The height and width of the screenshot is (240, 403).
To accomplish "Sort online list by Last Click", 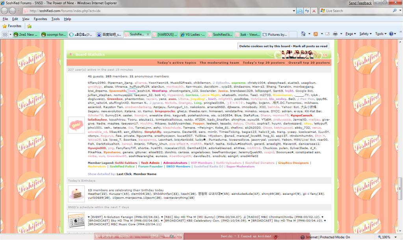I will tap(124, 174).
